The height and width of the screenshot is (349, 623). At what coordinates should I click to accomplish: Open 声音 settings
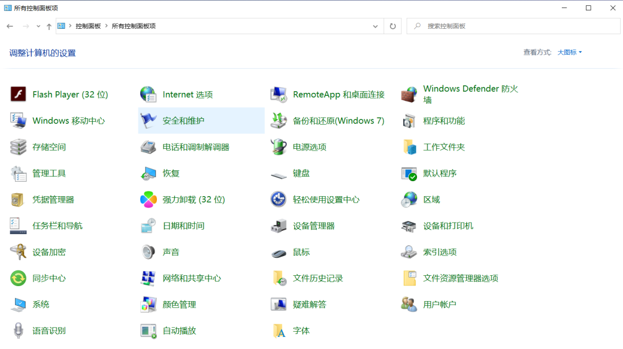(171, 252)
